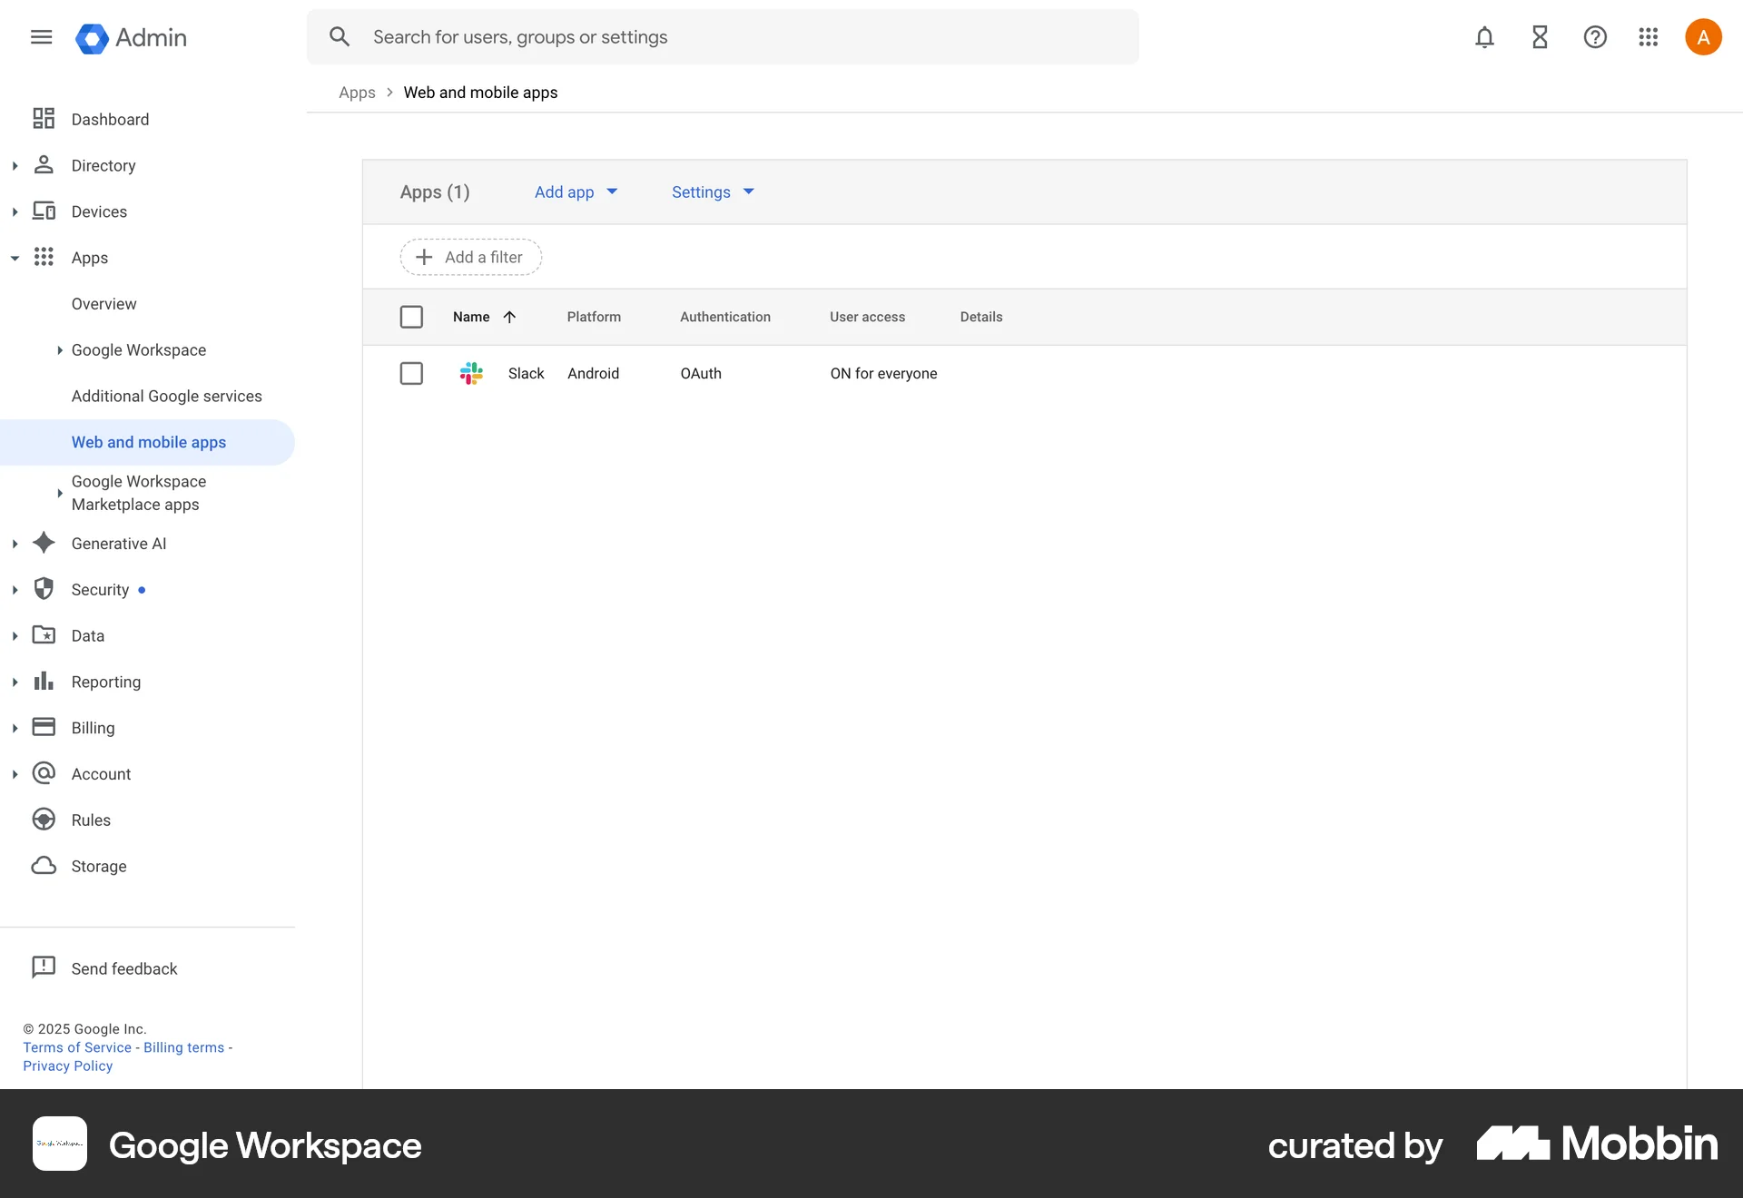Click the account avatar circle
The height and width of the screenshot is (1198, 1743).
1703,37
